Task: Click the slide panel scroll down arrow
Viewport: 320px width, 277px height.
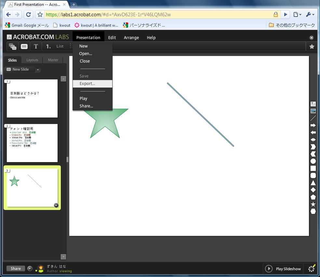Action: pos(63,256)
